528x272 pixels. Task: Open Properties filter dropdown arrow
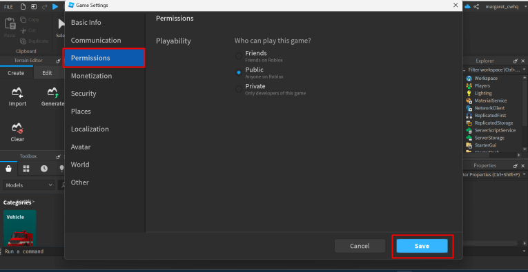click(x=524, y=175)
